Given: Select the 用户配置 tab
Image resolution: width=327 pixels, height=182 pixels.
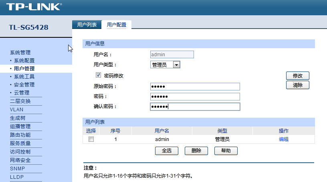Looking at the screenshot, I should point(116,25).
